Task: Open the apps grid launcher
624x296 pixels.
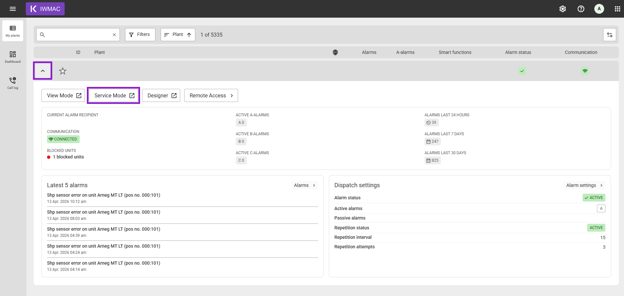Action: pyautogui.click(x=617, y=9)
